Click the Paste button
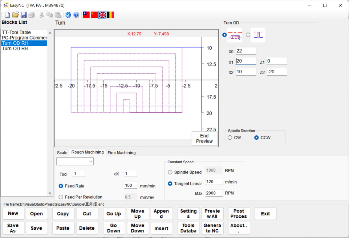The height and width of the screenshot is (238, 349). tap(63, 228)
